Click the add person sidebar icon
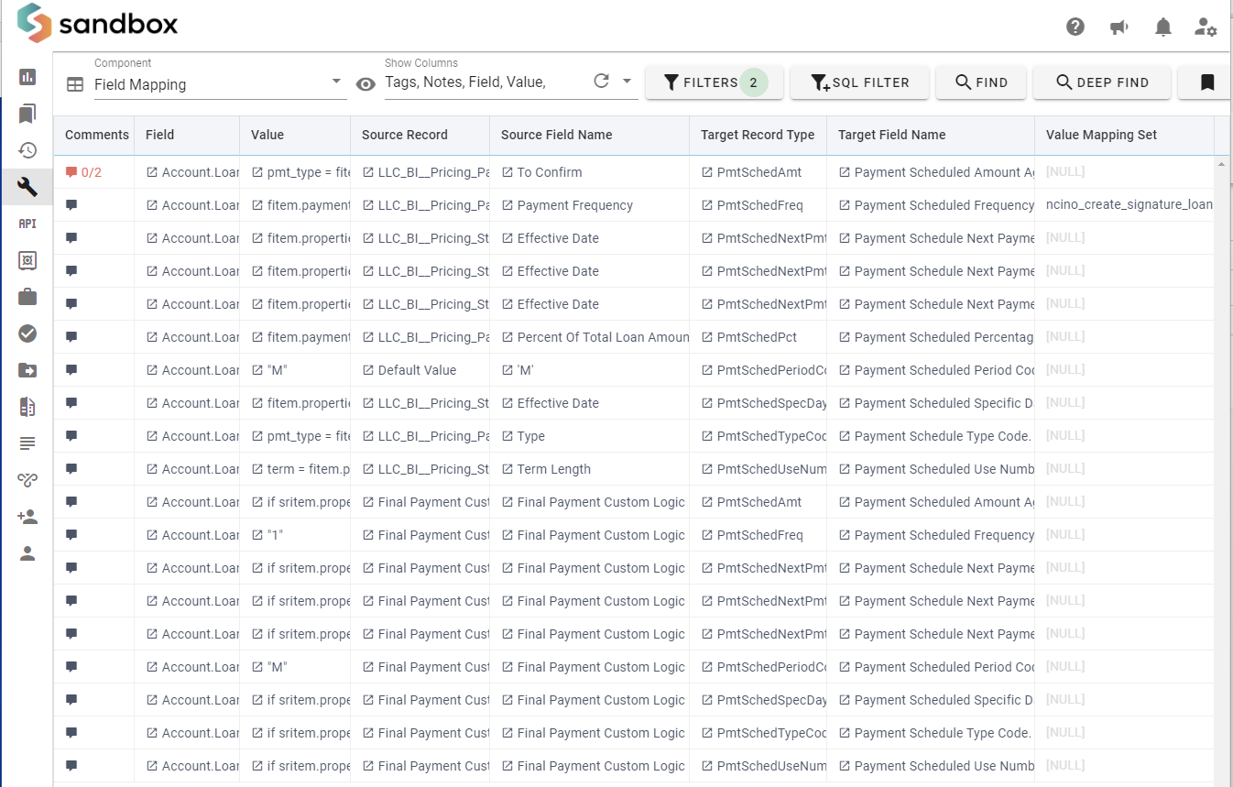The height and width of the screenshot is (787, 1233). [27, 517]
